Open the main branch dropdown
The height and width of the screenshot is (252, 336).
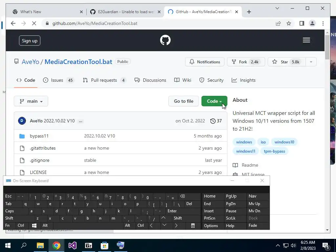(x=31, y=101)
